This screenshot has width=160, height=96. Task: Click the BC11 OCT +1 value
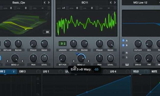tap(64, 8)
